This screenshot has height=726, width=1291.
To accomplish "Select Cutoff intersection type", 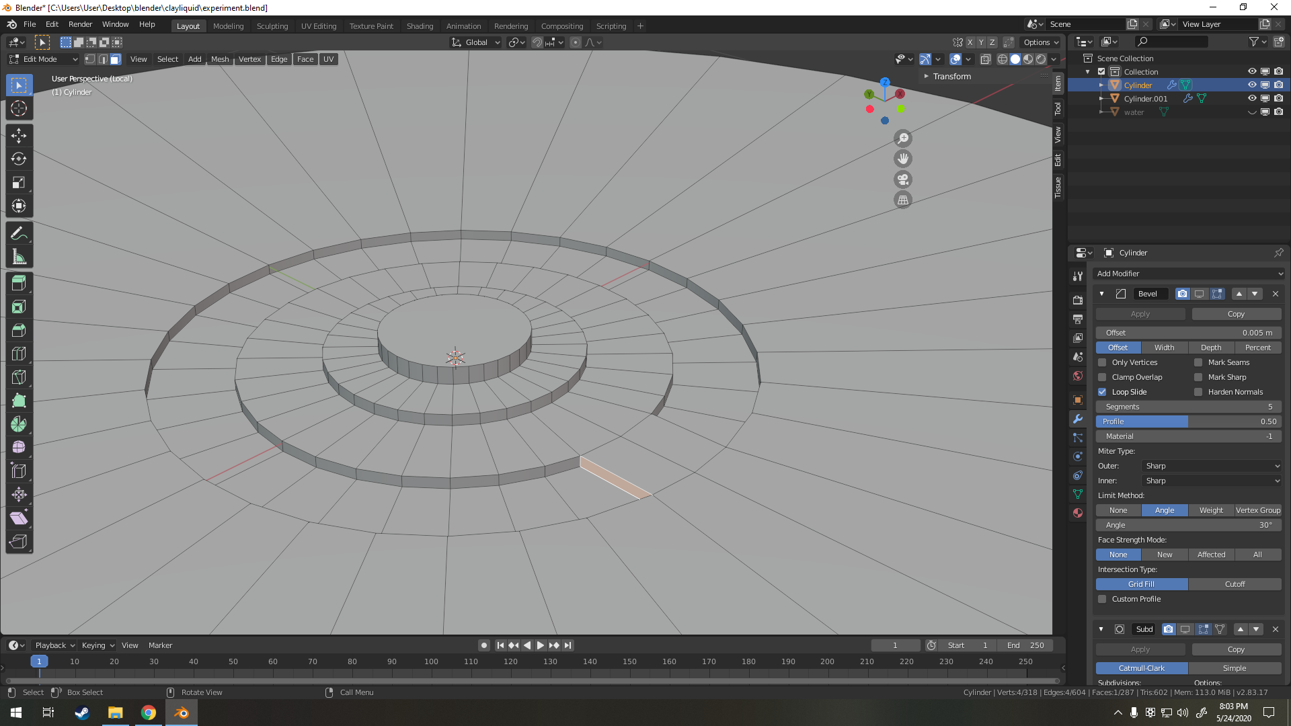I will tap(1235, 584).
